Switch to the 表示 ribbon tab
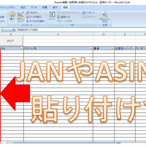146x146 pixels. (55, 8)
